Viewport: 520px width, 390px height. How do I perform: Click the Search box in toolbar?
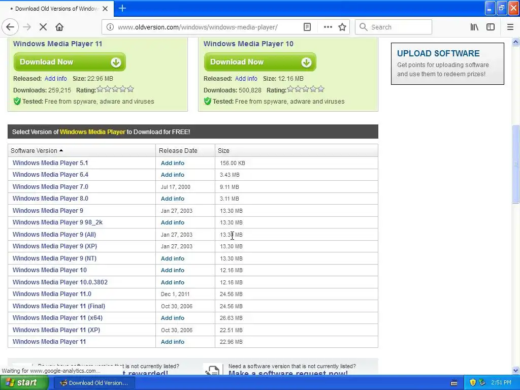pyautogui.click(x=394, y=27)
